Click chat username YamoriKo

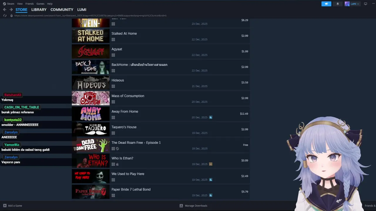coord(12,145)
